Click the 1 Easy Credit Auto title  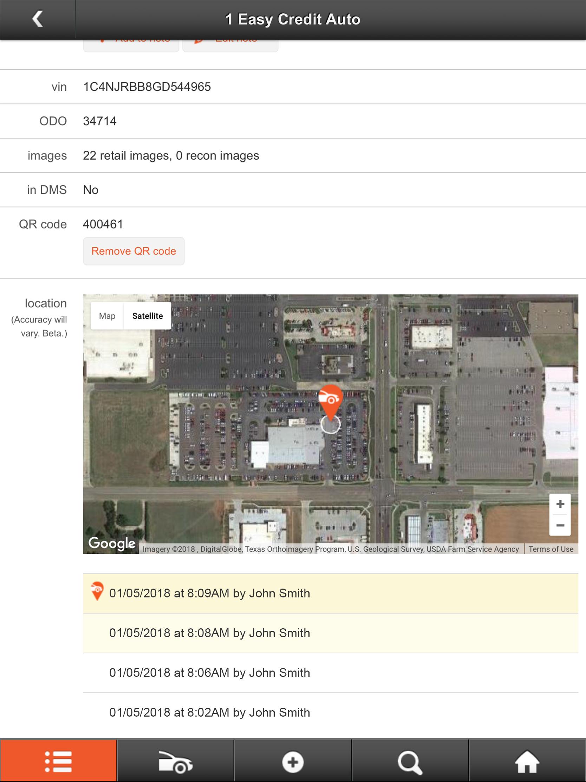[x=293, y=19]
